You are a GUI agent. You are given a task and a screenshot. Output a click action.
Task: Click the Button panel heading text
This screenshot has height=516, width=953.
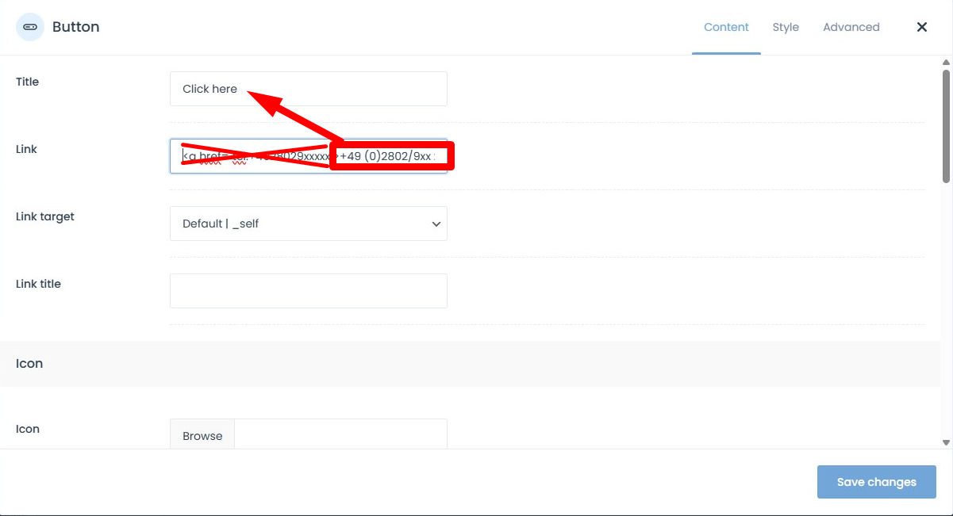(x=75, y=27)
